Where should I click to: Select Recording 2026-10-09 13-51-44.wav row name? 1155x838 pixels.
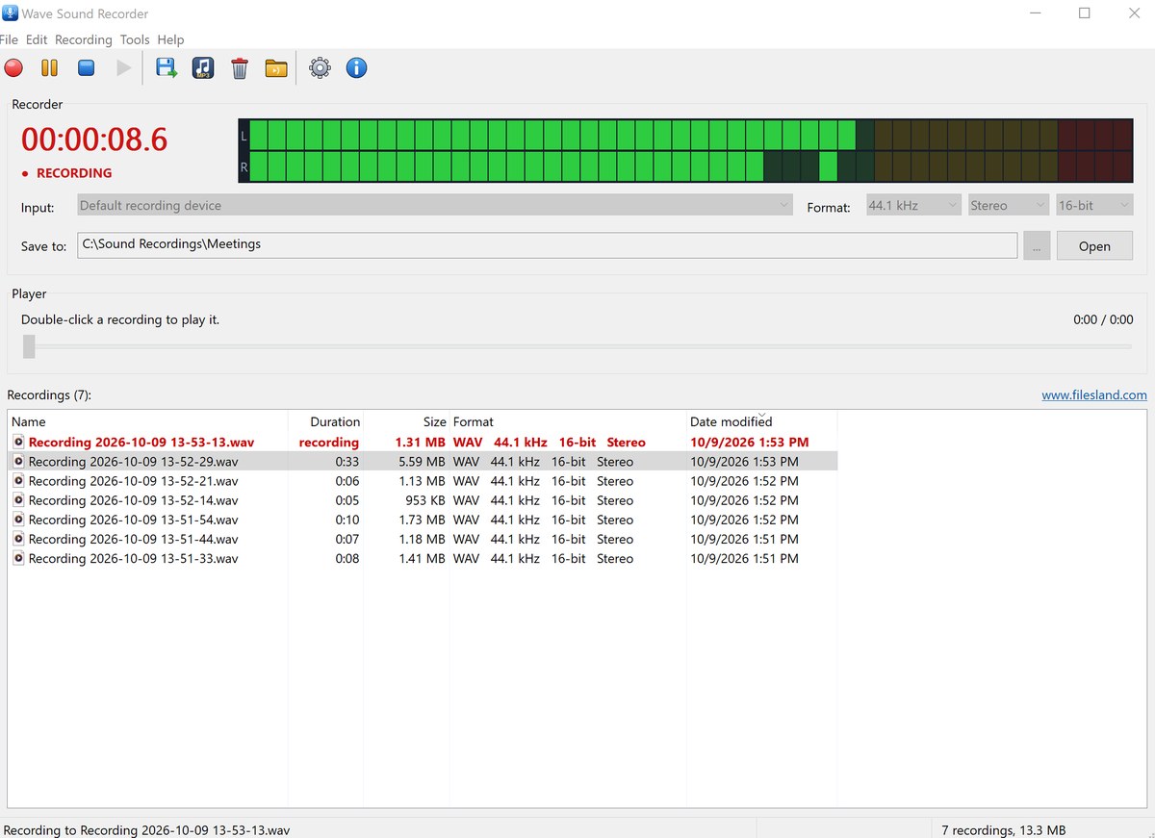point(134,539)
